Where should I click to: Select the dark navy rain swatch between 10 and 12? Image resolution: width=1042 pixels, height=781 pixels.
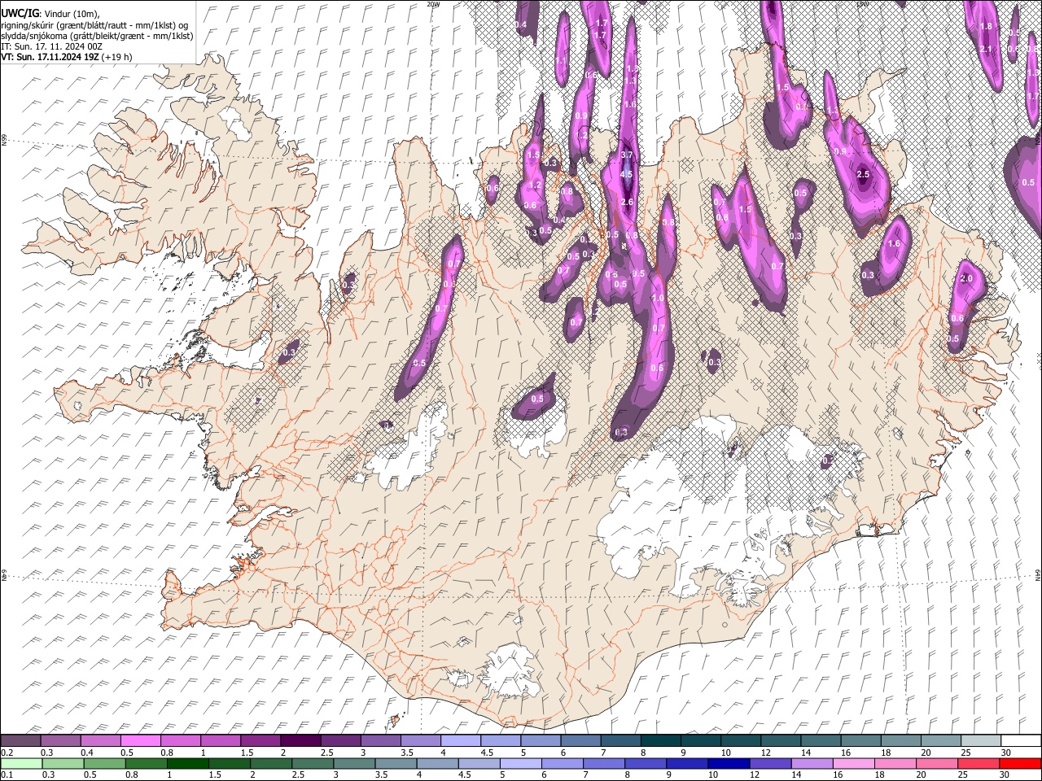pyautogui.click(x=729, y=763)
